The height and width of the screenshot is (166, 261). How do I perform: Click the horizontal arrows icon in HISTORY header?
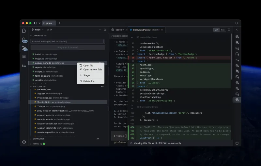(102, 86)
